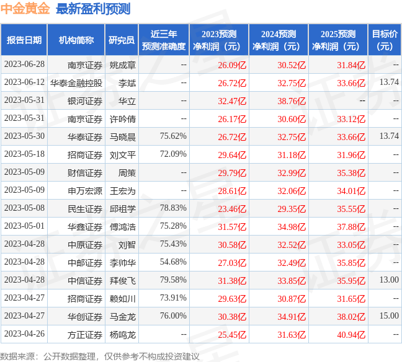Viewport: 402px width, 362px height.
Task: Click the 2025预测净利润 column header
Action: 338,40
